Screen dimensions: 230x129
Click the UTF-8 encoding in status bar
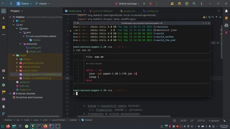coord(201,121)
